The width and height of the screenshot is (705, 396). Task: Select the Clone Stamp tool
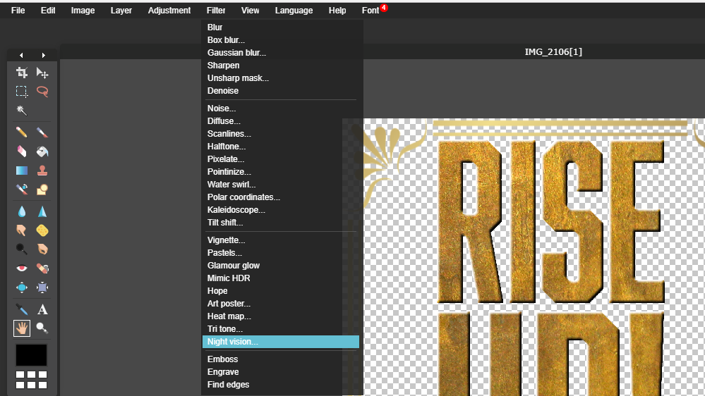(x=42, y=171)
